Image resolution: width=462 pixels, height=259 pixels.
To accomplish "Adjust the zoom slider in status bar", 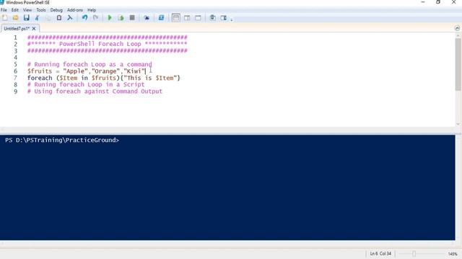I will [414, 254].
